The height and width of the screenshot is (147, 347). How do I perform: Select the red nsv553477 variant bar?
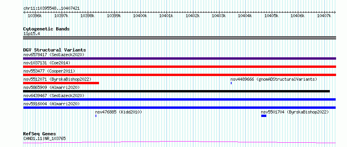coord(179,75)
